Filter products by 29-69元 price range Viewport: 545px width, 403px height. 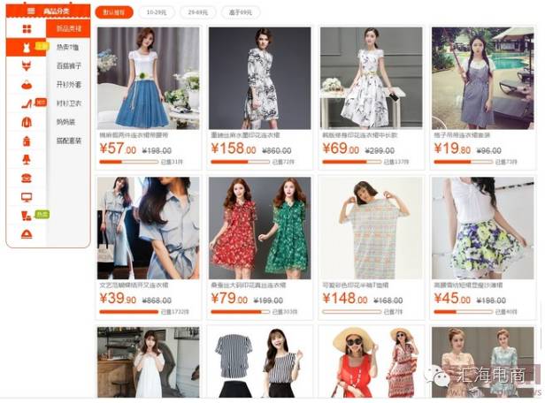(198, 12)
